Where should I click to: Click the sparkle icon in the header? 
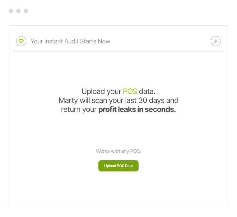(x=216, y=41)
